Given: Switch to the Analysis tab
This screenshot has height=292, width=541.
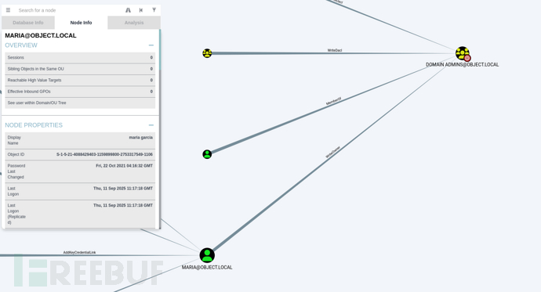Looking at the screenshot, I should 134,23.
